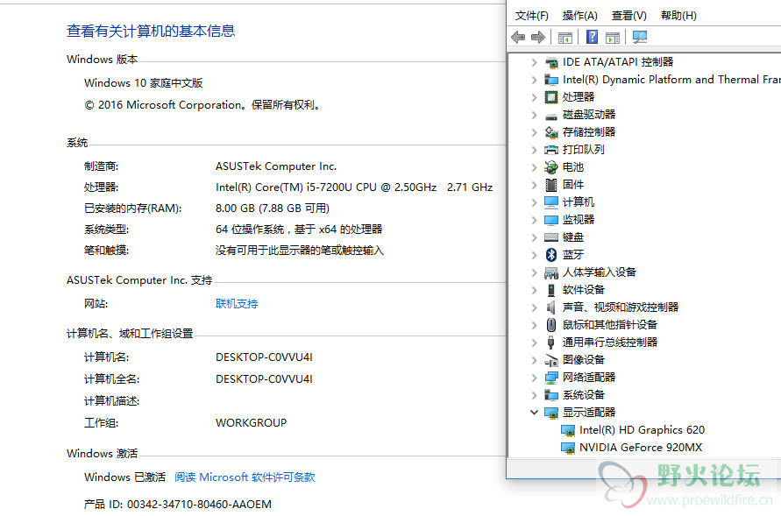This screenshot has width=781, height=516.
Task: Select NVIDIA GeForce 920MX label
Action: (x=641, y=448)
